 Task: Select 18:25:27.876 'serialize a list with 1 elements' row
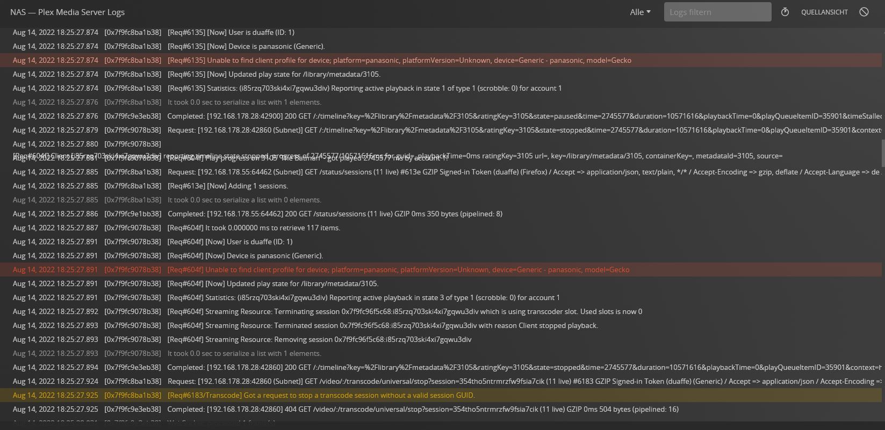coord(441,102)
